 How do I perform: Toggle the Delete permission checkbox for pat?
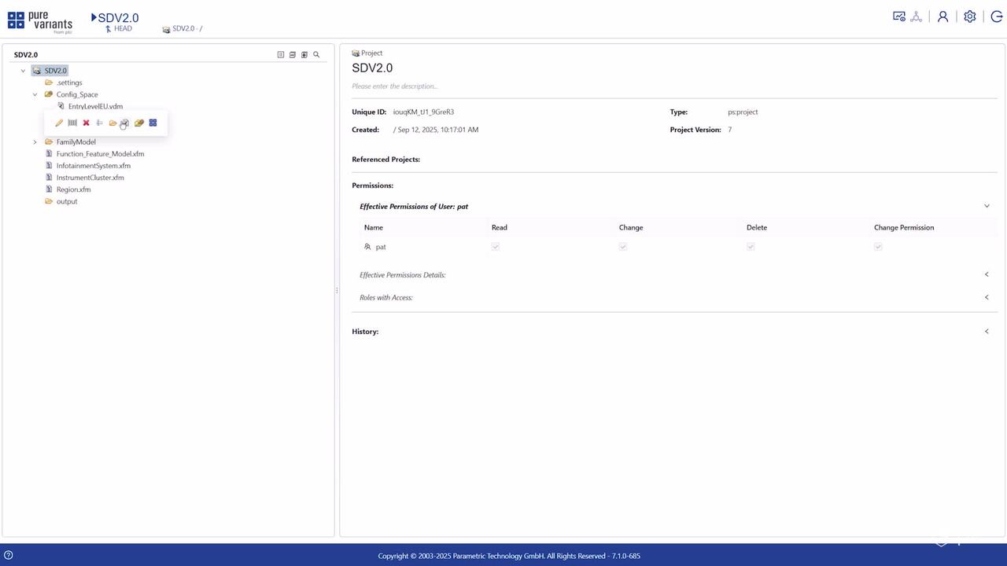(x=751, y=247)
